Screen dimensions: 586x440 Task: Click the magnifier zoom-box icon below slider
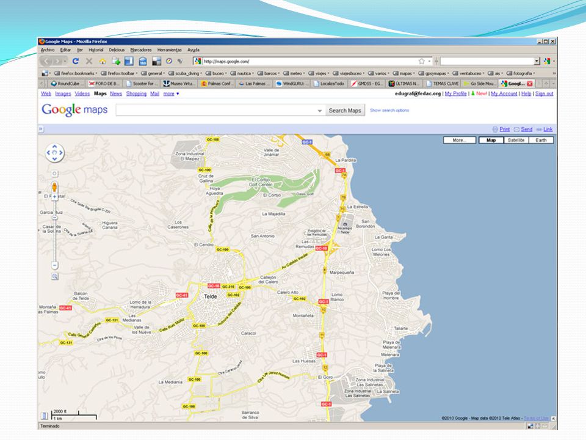pos(54,276)
